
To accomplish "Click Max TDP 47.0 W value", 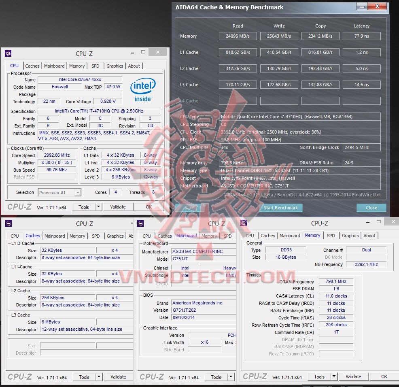I will (113, 87).
